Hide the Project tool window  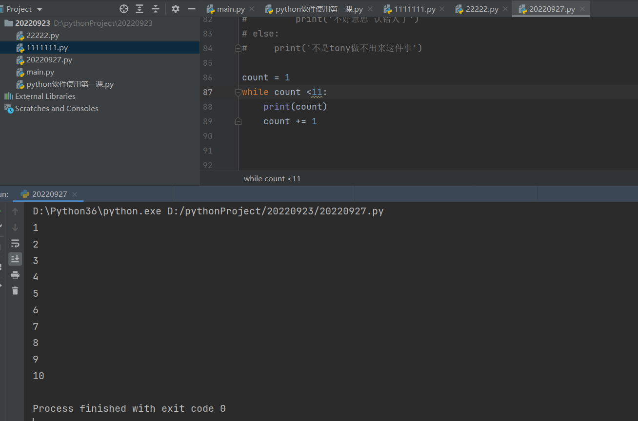pyautogui.click(x=192, y=9)
